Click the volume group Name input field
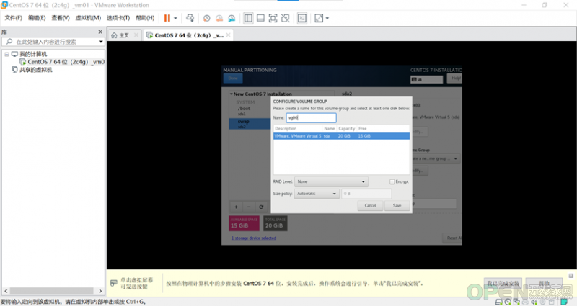The height and width of the screenshot is (306, 577). 311,117
